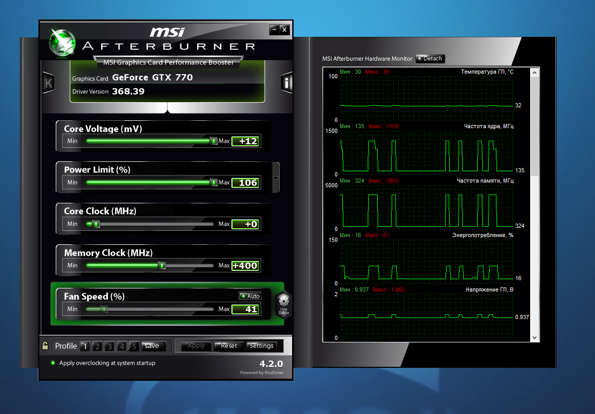
Task: Open the Settings button
Action: point(261,346)
